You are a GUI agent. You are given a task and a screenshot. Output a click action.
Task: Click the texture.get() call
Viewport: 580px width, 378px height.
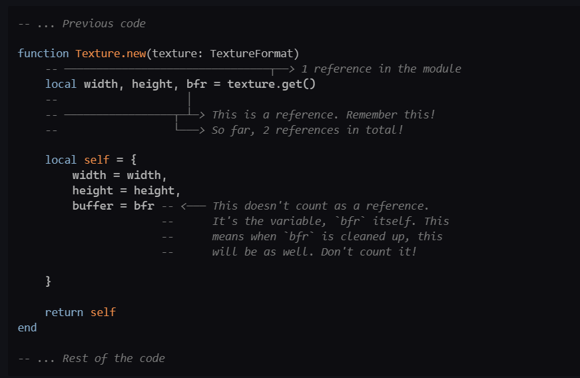(271, 84)
